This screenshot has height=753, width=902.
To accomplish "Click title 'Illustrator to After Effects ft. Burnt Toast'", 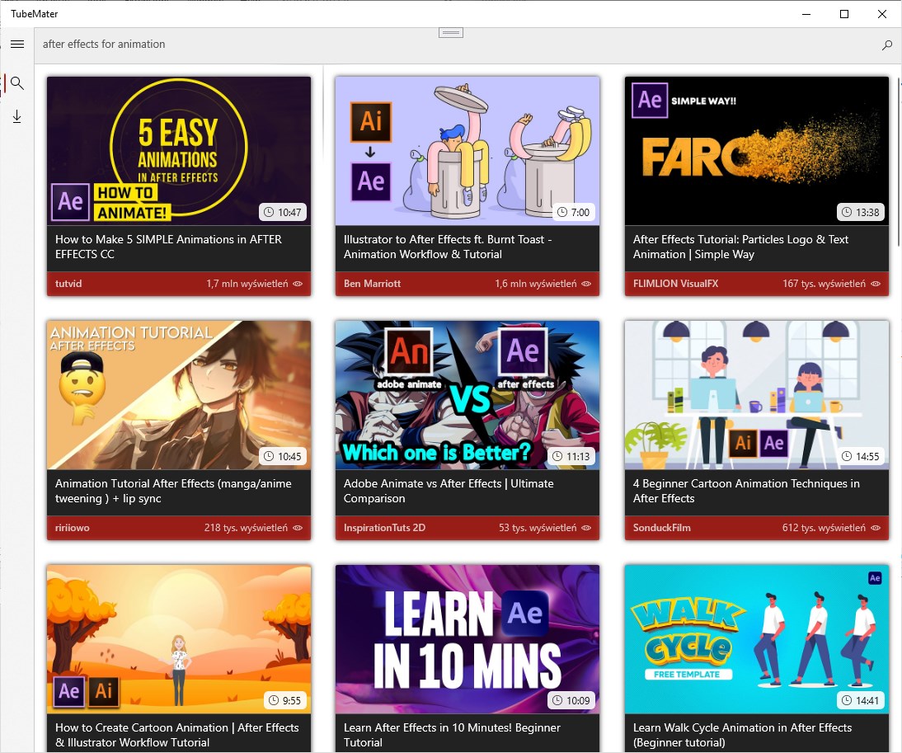I will (x=448, y=247).
